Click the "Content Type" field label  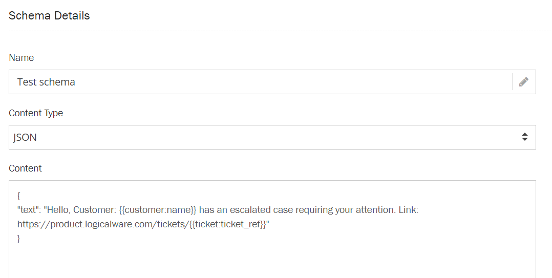coord(36,113)
